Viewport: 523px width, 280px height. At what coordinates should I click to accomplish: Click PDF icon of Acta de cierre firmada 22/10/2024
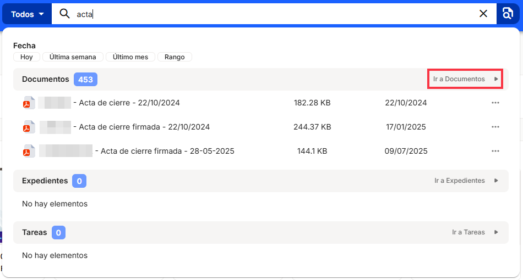(29, 127)
